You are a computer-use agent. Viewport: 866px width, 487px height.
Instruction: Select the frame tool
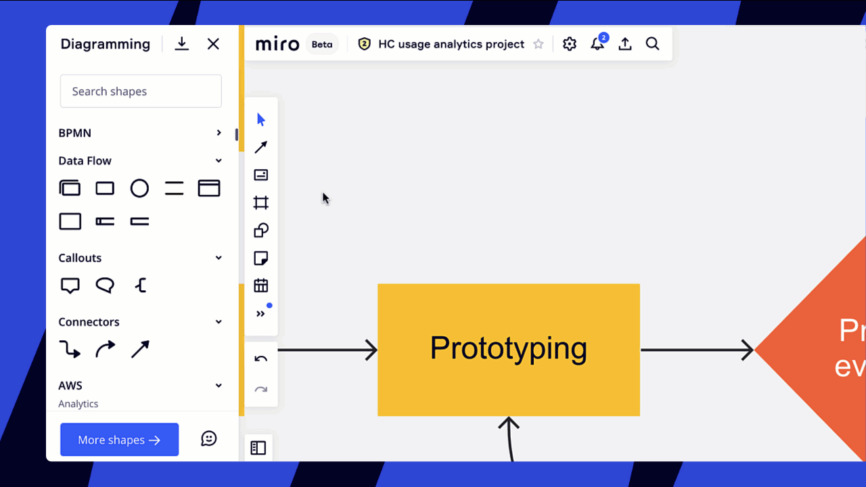260,202
